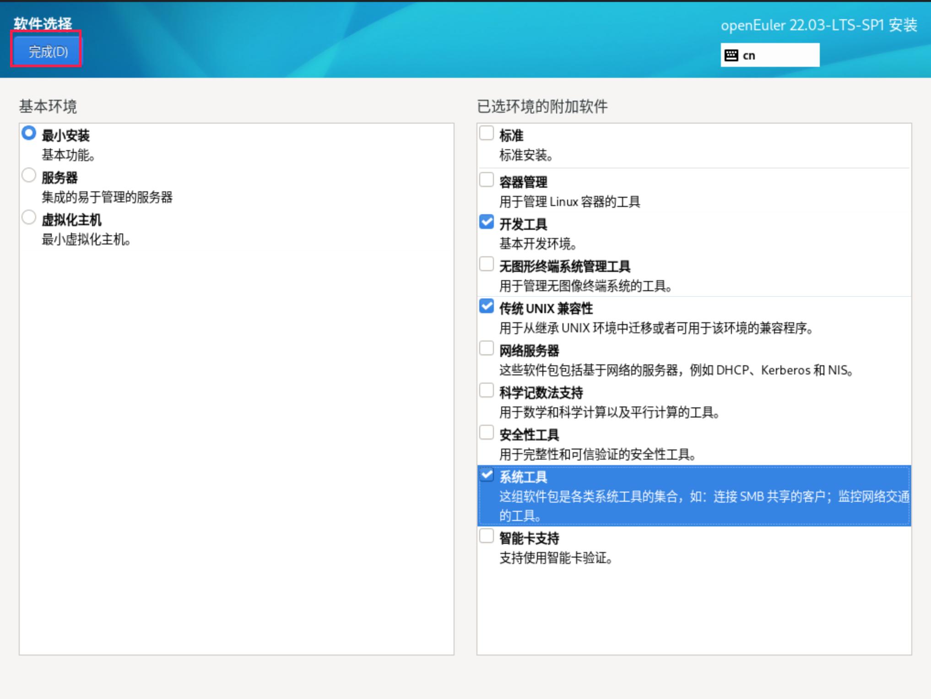
Task: Disable 传统 UNIX 兼容性 checkbox
Action: pos(487,306)
